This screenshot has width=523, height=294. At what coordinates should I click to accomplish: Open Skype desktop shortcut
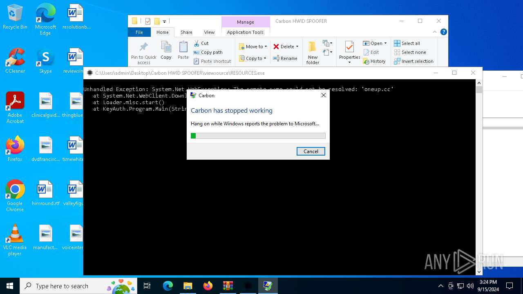coord(45,61)
